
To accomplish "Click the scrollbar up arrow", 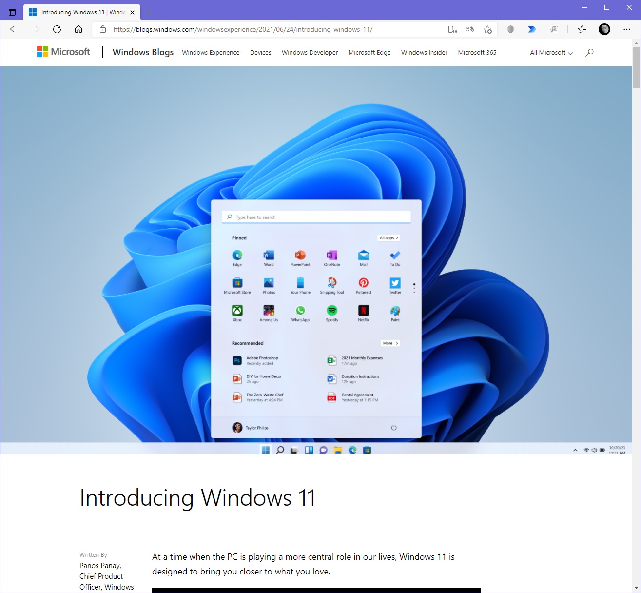I will click(x=636, y=43).
